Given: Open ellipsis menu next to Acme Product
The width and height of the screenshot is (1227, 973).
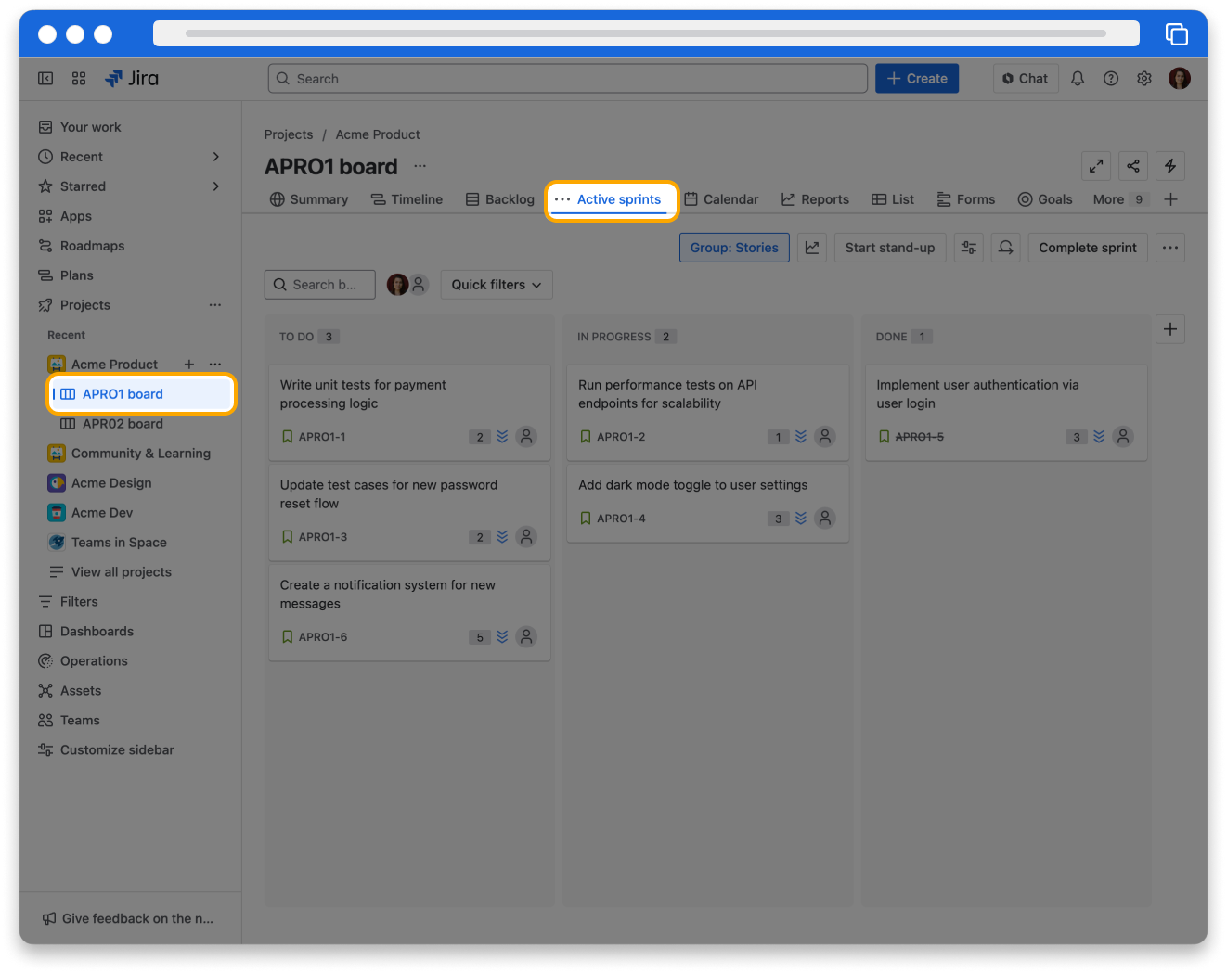Looking at the screenshot, I should pyautogui.click(x=215, y=365).
